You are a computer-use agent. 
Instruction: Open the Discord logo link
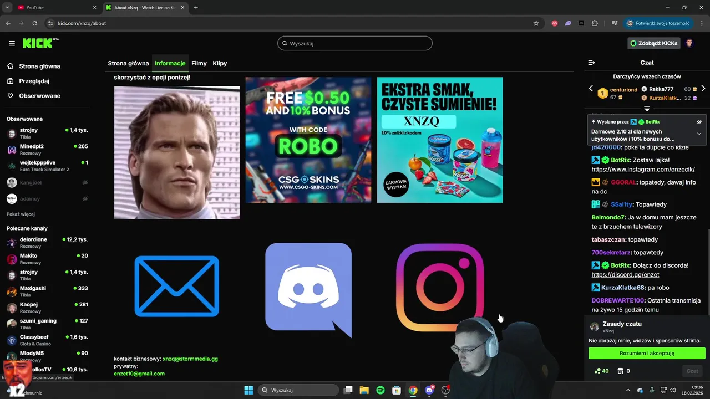click(x=308, y=290)
